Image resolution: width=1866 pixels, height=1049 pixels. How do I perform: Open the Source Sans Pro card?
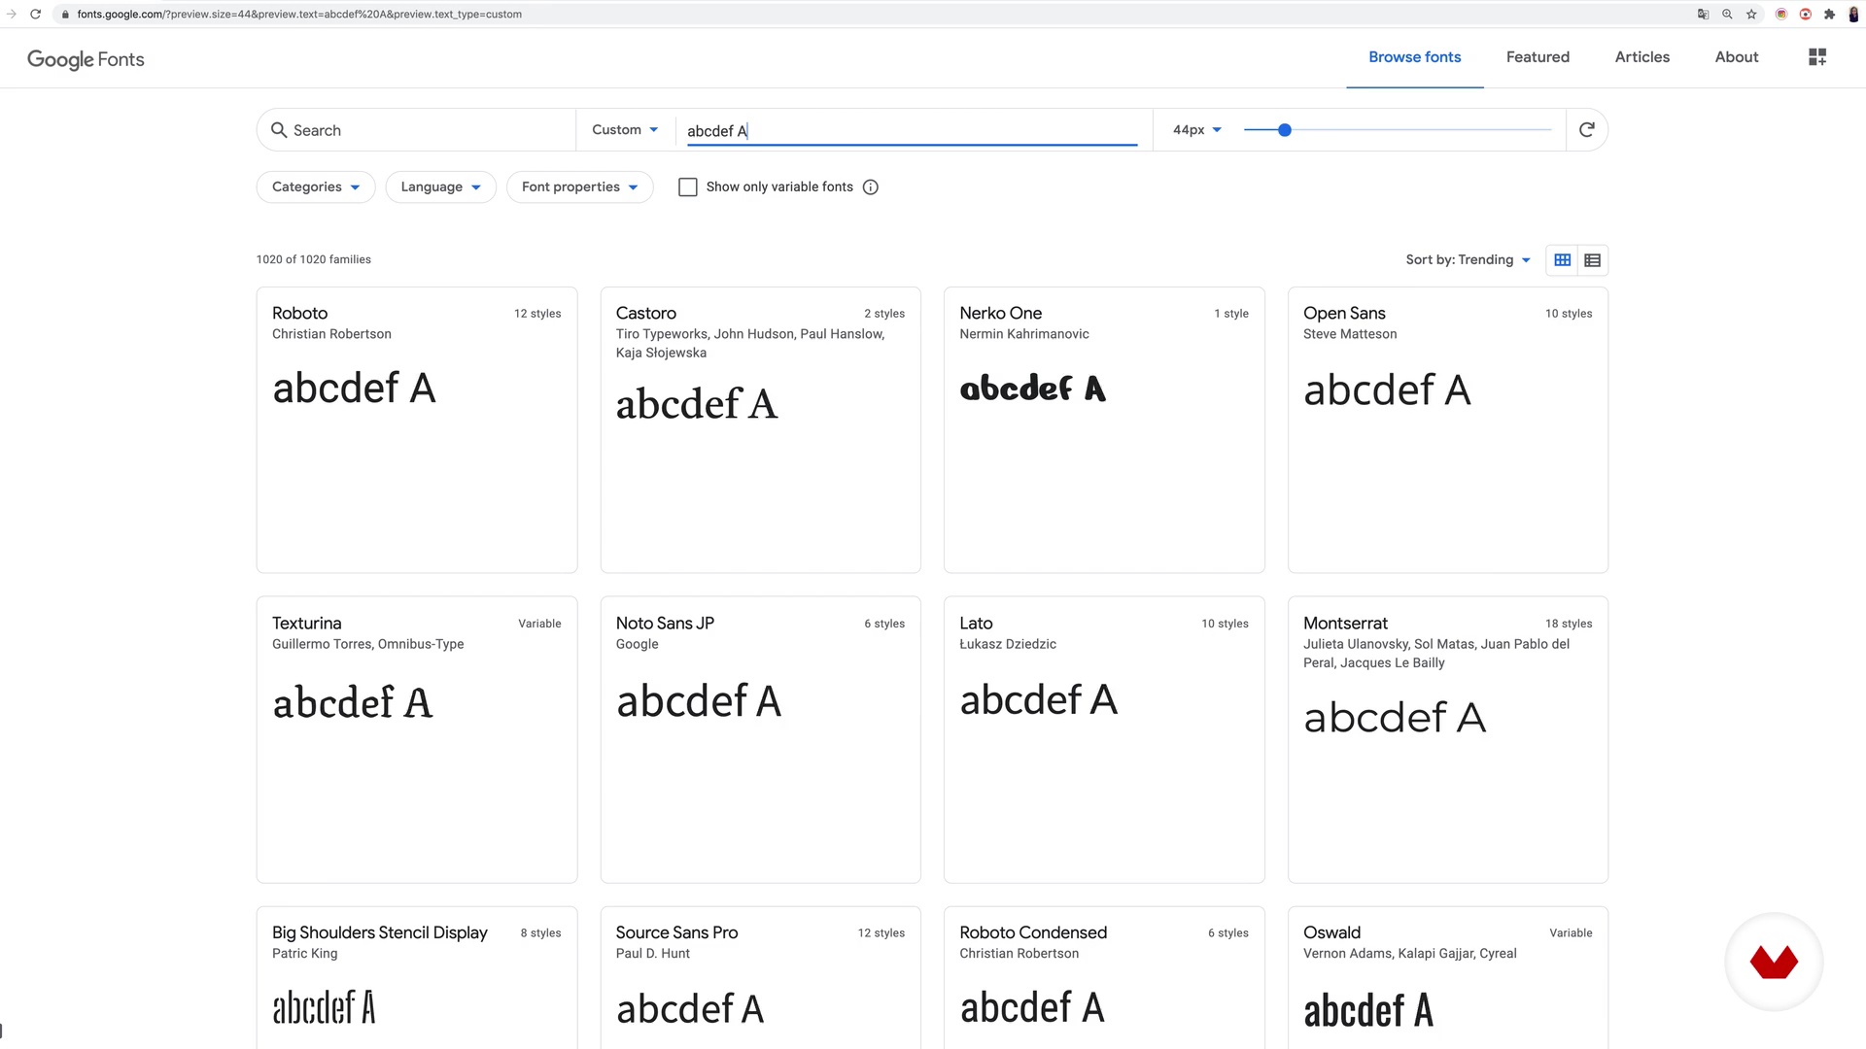click(x=760, y=977)
